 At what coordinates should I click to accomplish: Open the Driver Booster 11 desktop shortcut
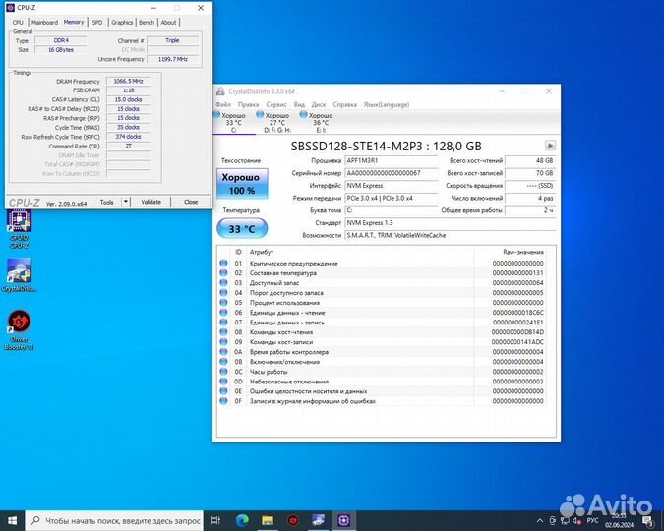click(x=19, y=329)
